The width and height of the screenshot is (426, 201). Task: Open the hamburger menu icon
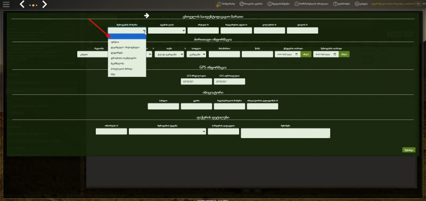[6, 4]
